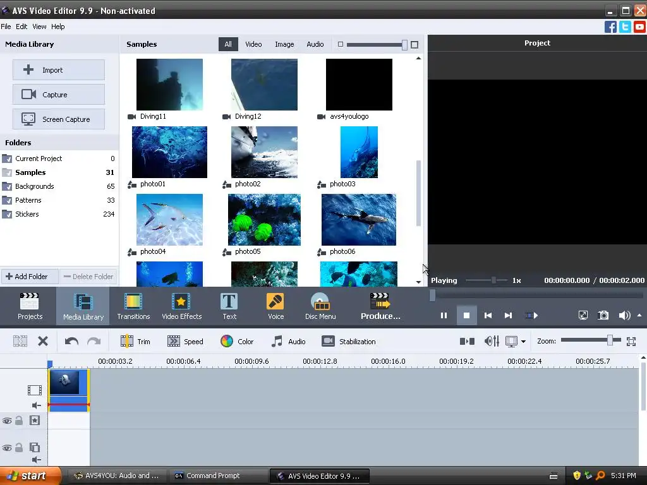Screen dimensions: 647x485
Task: Delete the selected timeline object
Action: (x=43, y=342)
